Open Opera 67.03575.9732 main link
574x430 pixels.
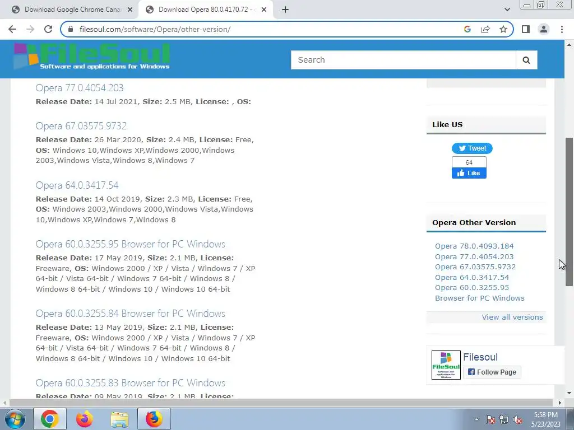click(81, 126)
